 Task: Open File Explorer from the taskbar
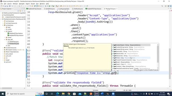[x=63, y=94]
